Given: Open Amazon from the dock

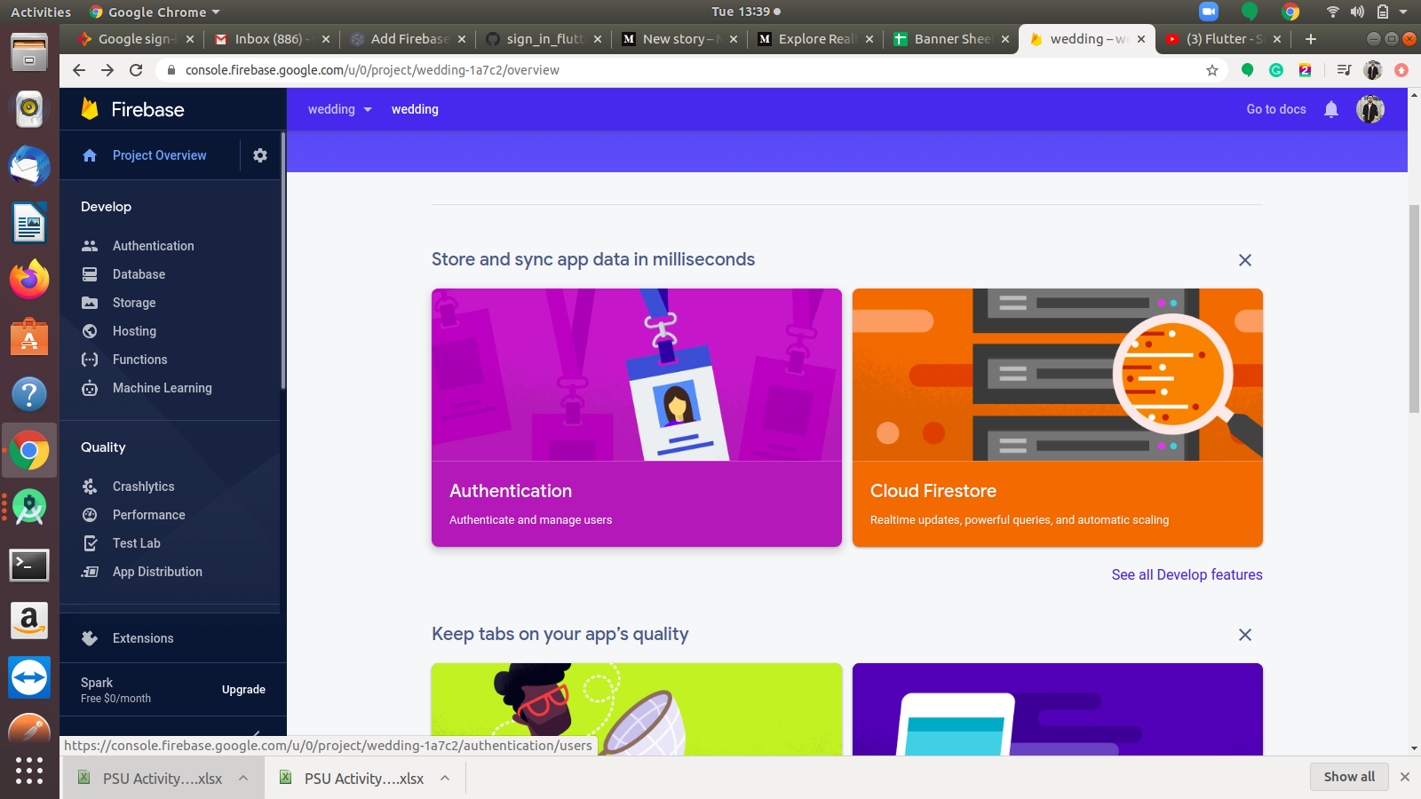Looking at the screenshot, I should [x=29, y=621].
